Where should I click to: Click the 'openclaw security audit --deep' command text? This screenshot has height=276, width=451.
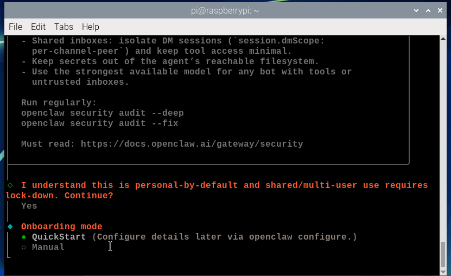(103, 113)
